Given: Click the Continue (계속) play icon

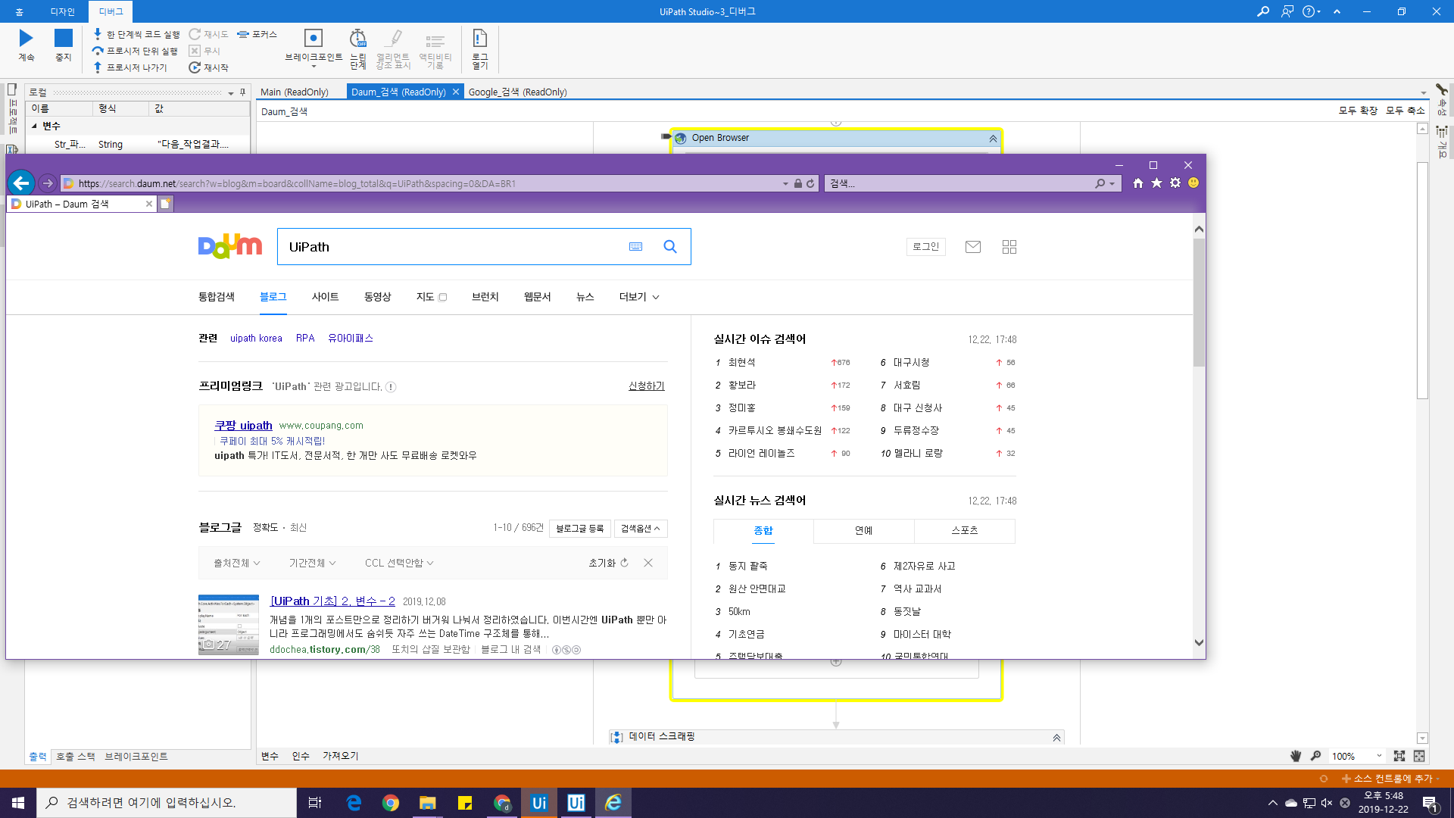Looking at the screenshot, I should [27, 39].
